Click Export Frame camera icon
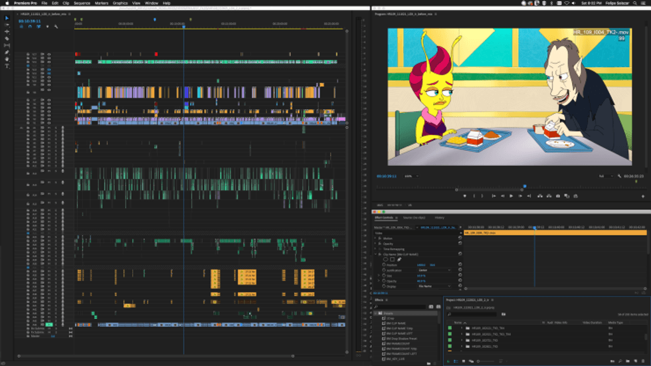Screen dimensions: 651x366 pos(557,196)
